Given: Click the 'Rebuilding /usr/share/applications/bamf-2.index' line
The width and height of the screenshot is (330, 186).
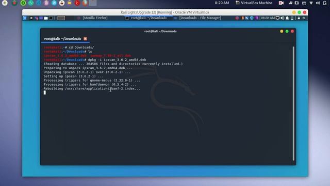Looking at the screenshot, I should pyautogui.click(x=92, y=88).
